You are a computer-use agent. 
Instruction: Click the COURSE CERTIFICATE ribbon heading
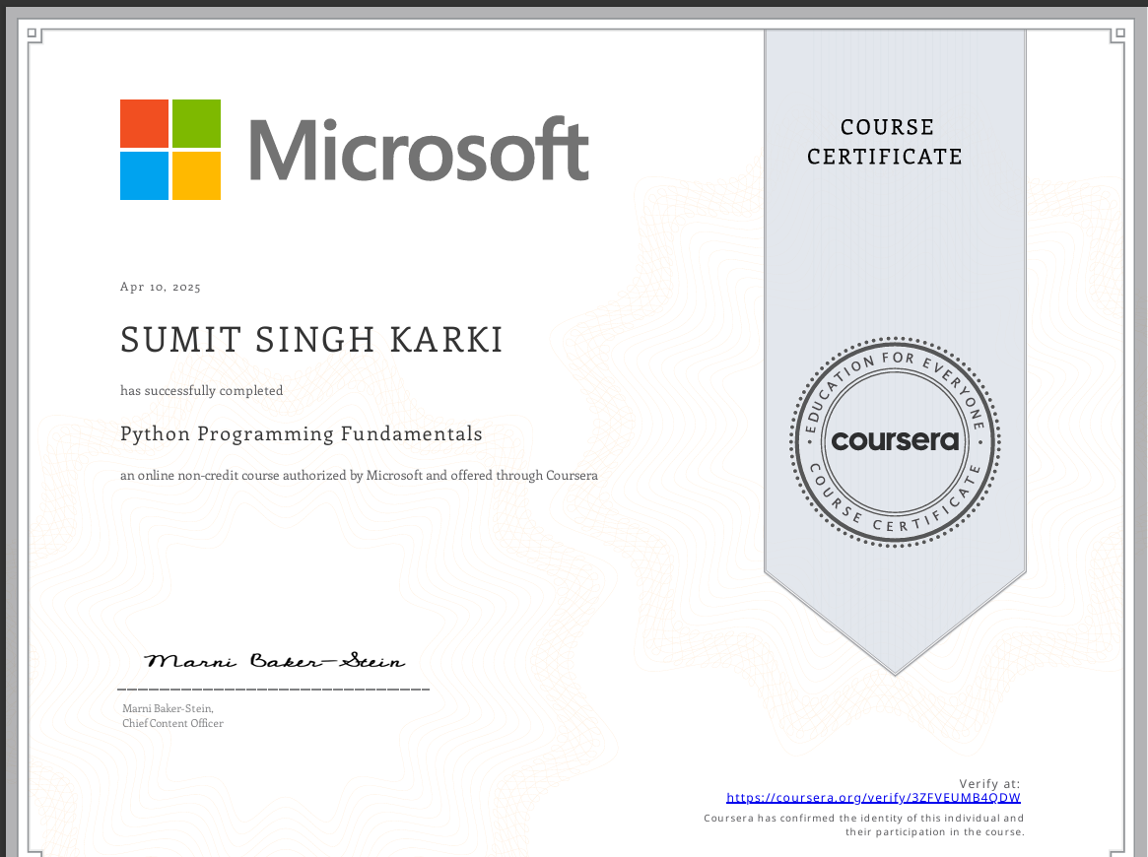(886, 142)
